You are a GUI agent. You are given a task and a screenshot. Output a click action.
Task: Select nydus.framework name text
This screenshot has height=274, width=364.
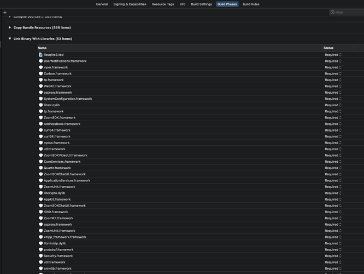point(57,142)
